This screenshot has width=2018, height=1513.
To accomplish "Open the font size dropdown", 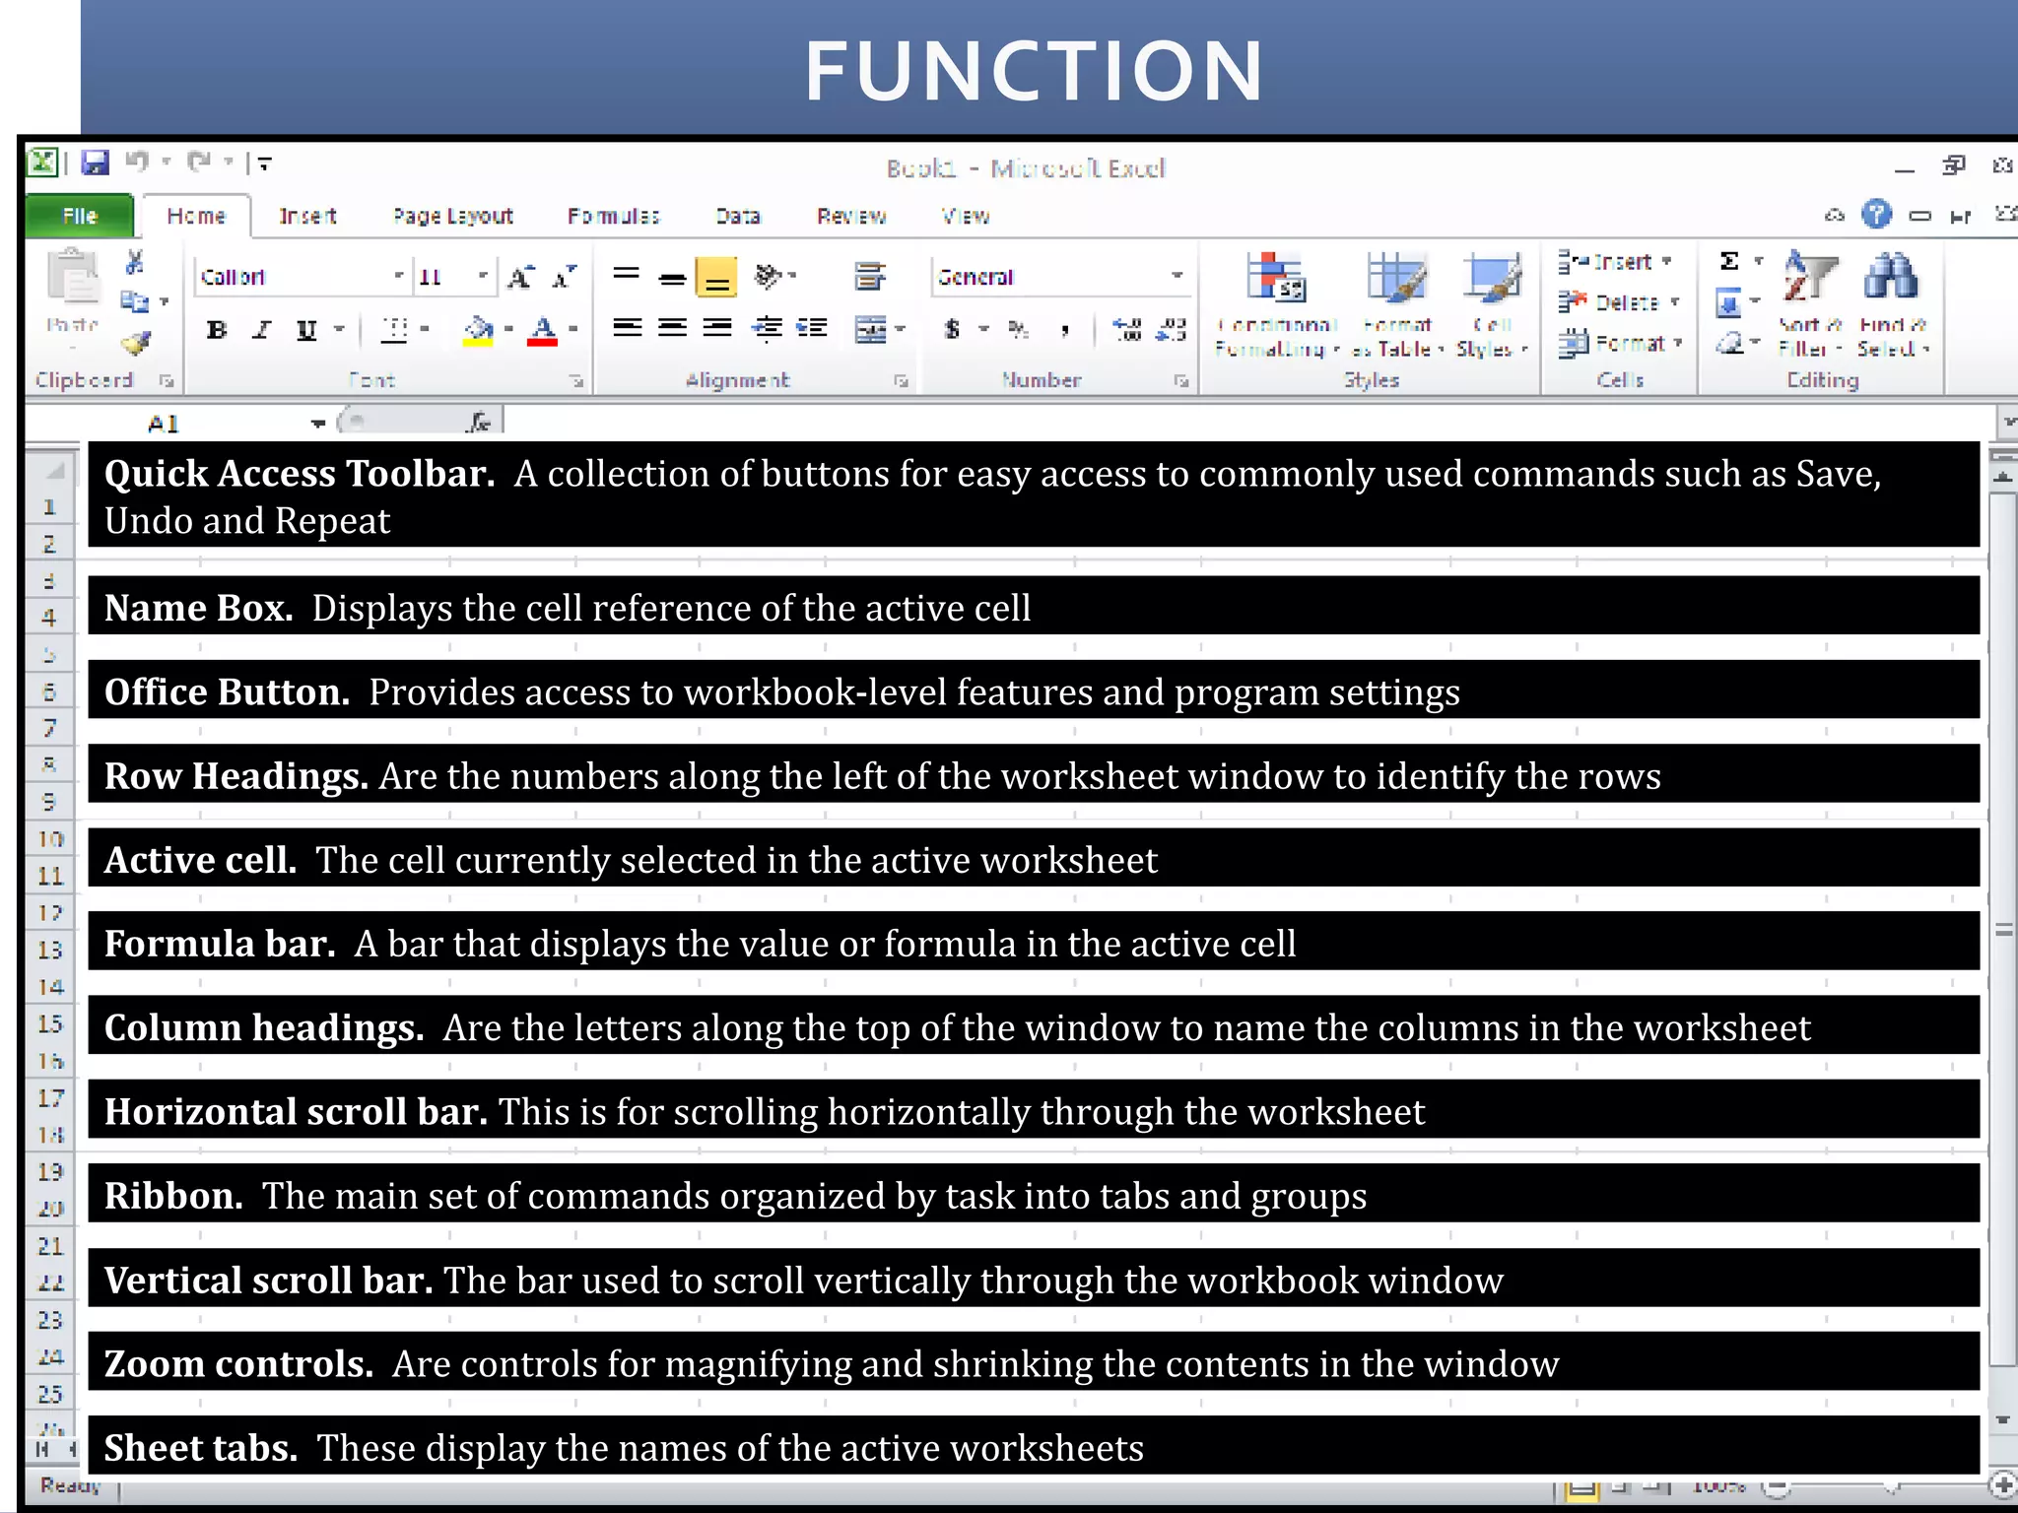I will coord(483,277).
